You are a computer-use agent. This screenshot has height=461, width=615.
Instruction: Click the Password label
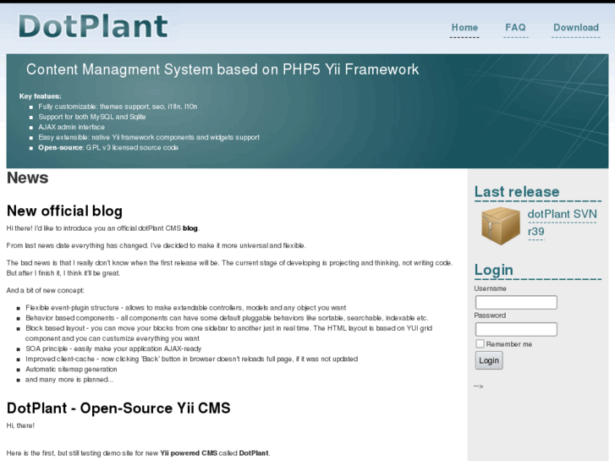[490, 316]
